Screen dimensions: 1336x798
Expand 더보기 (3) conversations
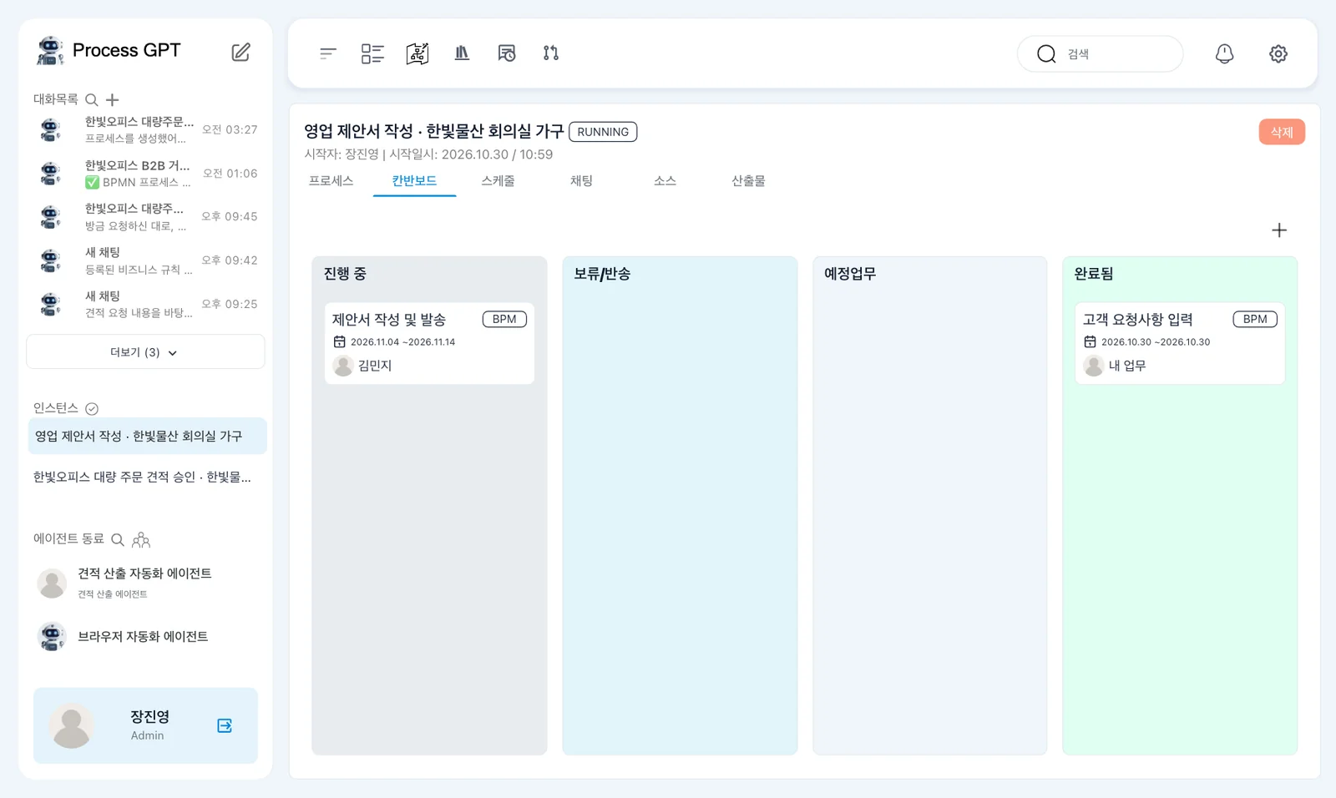coord(145,352)
